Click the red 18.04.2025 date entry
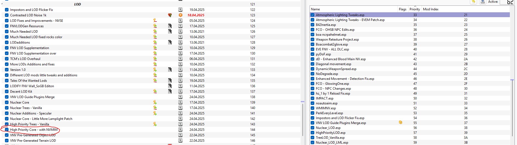Image resolution: width=517 pixels, height=145 pixels. 196,15
